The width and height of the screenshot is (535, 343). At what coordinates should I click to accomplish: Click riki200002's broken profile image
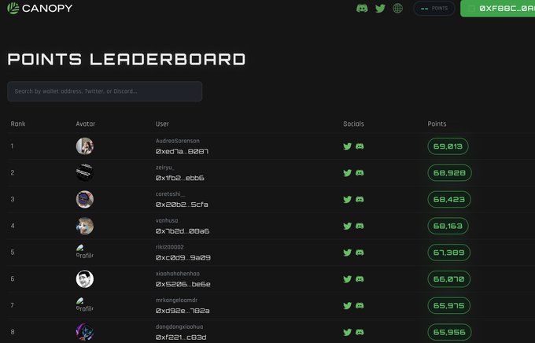(85, 252)
